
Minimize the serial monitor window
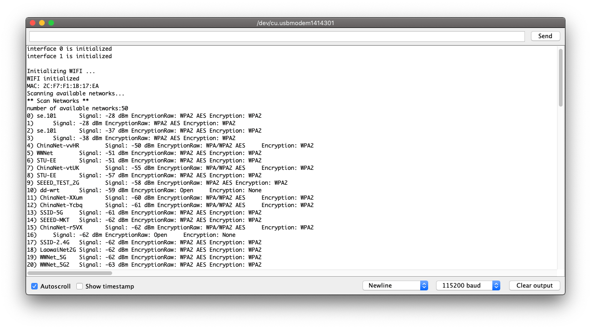(42, 23)
